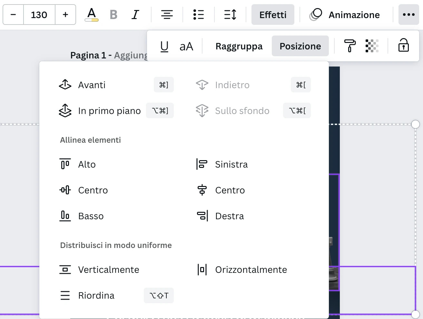
Task: Apply bold formatting to the text
Action: tap(113, 14)
